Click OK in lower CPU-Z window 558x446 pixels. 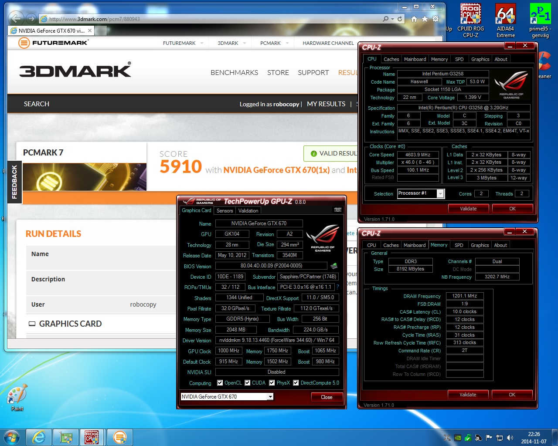pos(512,395)
